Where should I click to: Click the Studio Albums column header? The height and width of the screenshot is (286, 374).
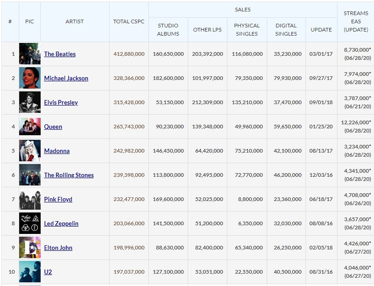[x=168, y=30]
